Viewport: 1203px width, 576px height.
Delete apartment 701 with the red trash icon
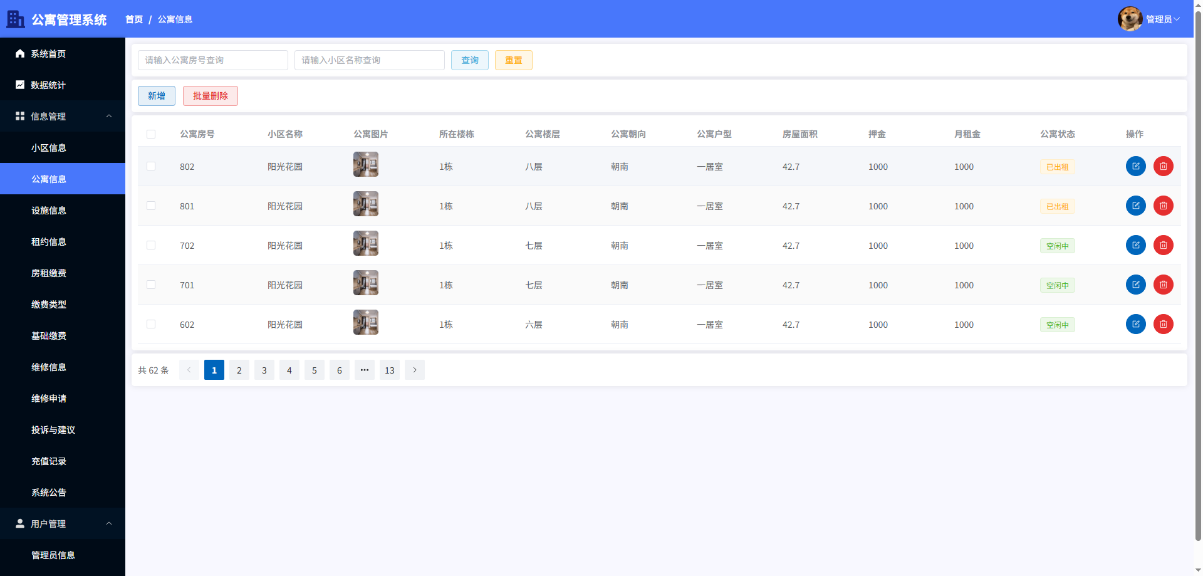tap(1164, 285)
